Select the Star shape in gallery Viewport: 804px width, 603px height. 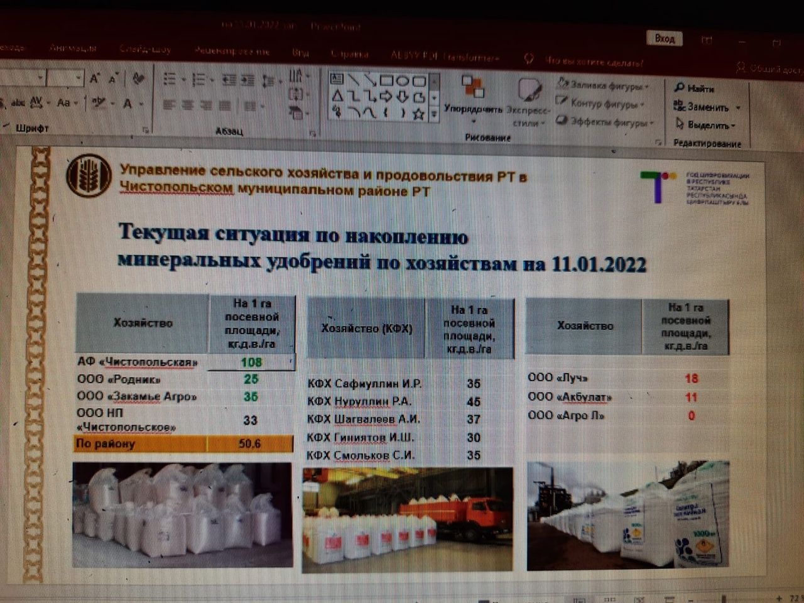pos(419,114)
